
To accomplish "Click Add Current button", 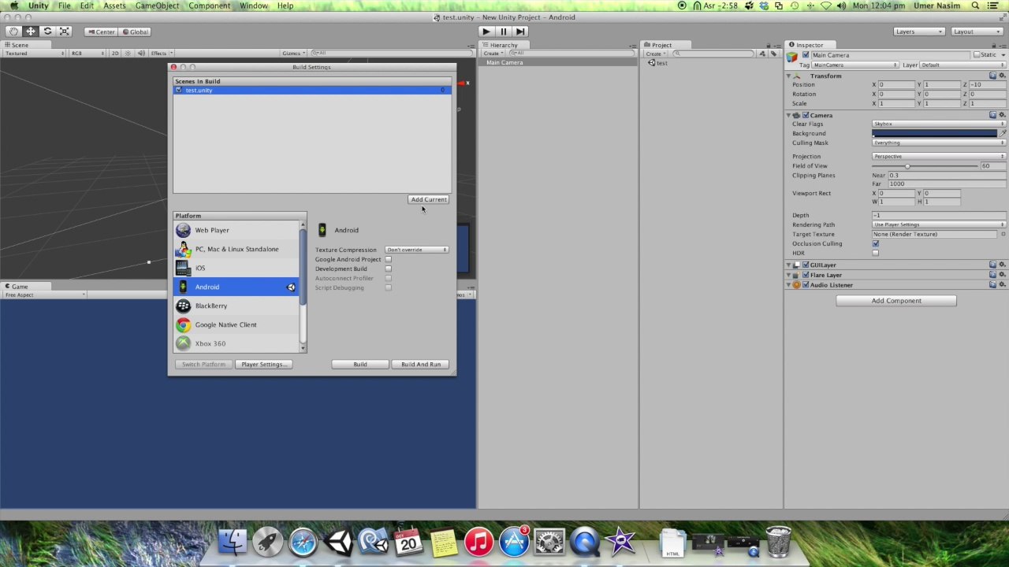I will point(429,199).
